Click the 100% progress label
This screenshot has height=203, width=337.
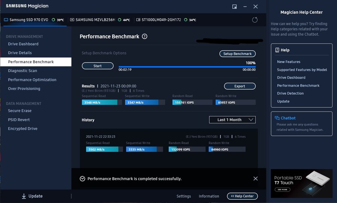coord(251,63)
